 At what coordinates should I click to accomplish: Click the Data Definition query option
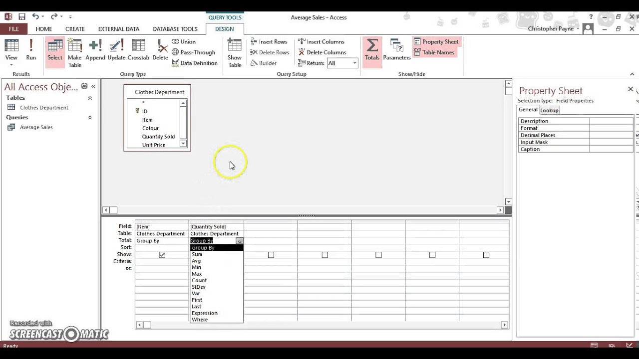(195, 63)
